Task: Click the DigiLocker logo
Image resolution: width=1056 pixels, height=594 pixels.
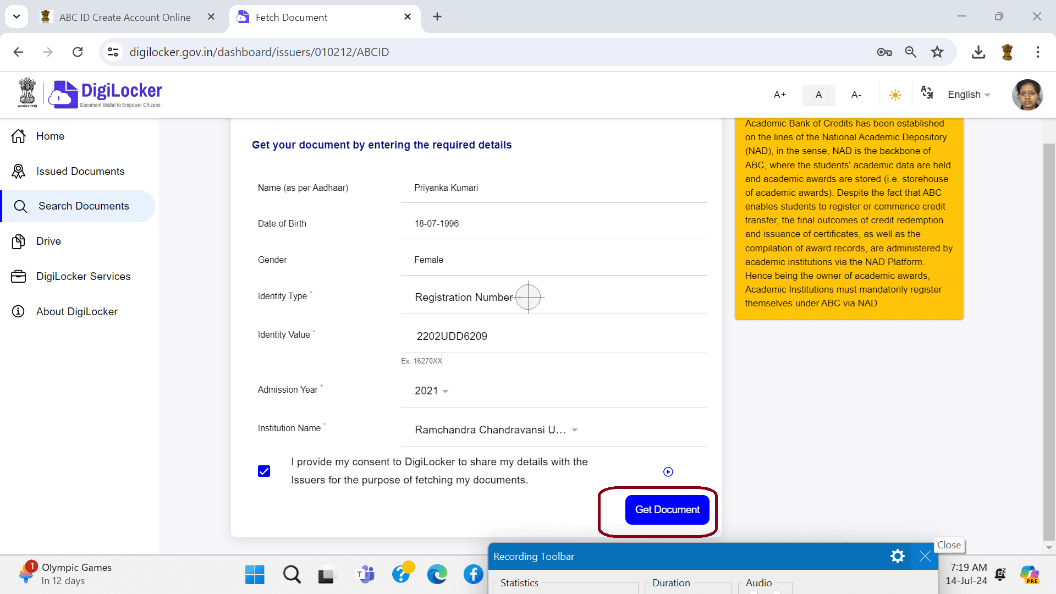Action: (x=105, y=94)
